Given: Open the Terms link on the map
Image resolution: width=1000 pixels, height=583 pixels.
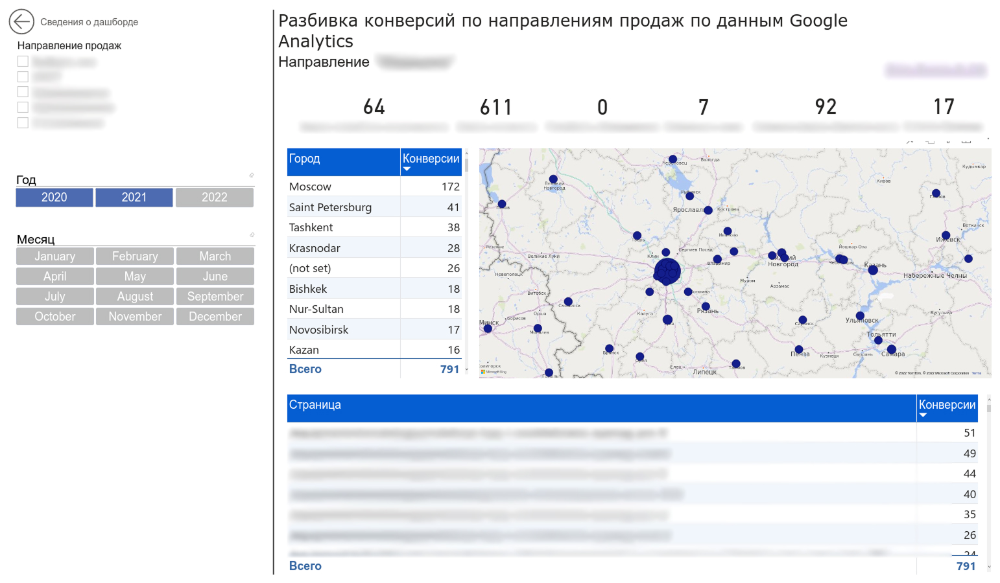Looking at the screenshot, I should coord(977,373).
